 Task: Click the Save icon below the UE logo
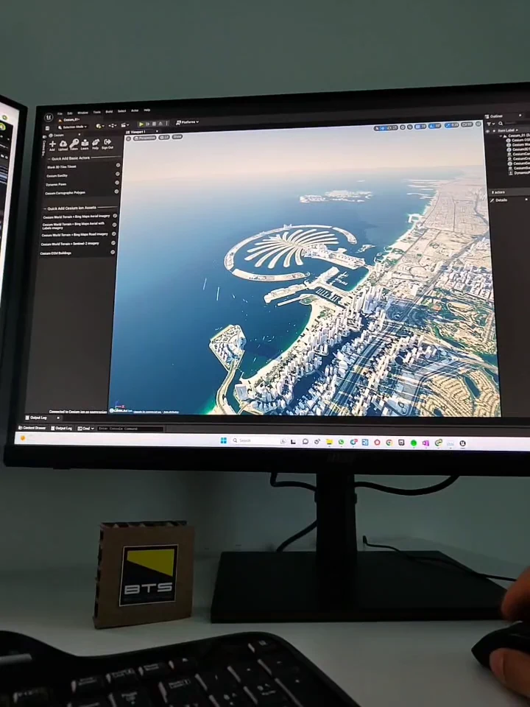[x=47, y=128]
